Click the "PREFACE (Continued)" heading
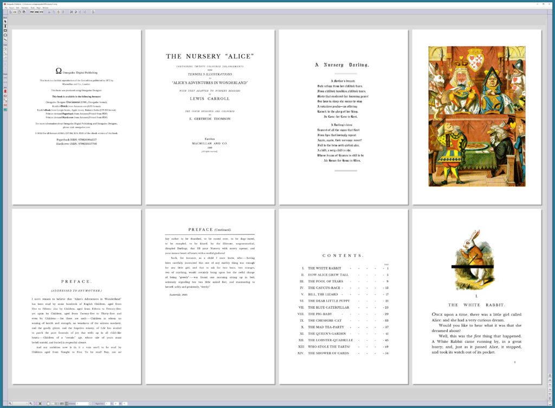The height and width of the screenshot is (408, 555). coord(210,229)
